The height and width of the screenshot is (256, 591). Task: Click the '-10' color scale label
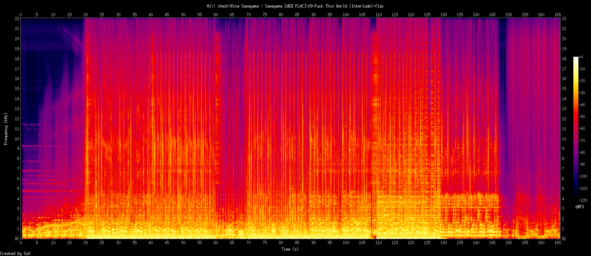582,69
